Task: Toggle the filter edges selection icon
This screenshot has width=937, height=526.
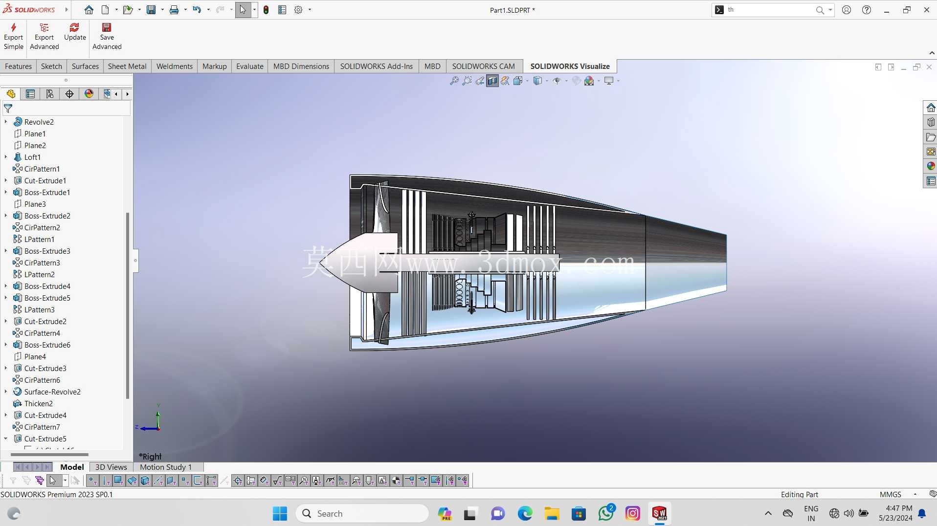Action: 106,481
